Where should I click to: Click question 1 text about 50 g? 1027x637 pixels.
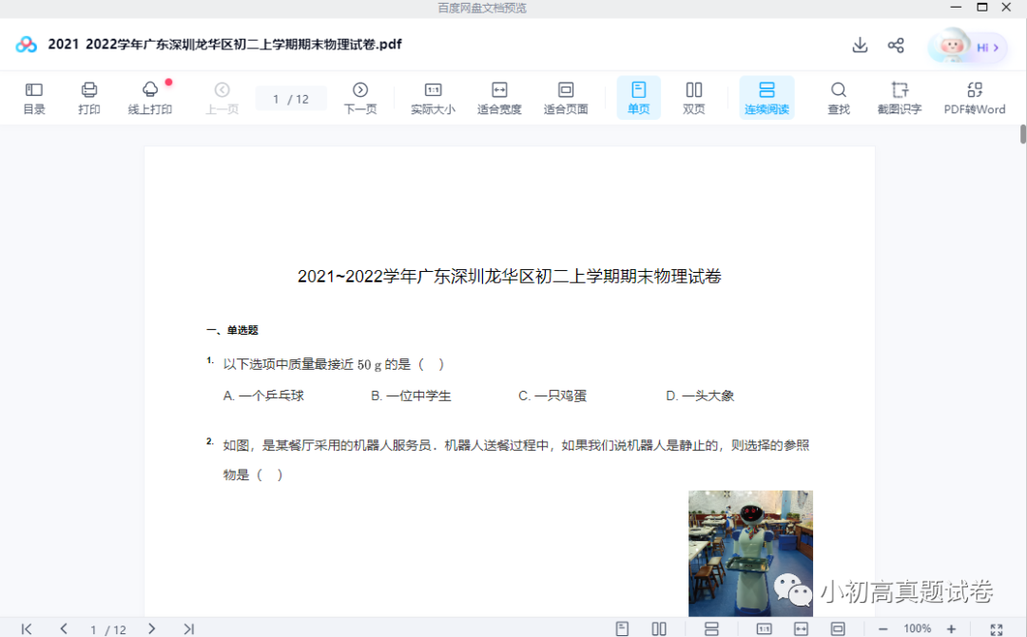334,364
